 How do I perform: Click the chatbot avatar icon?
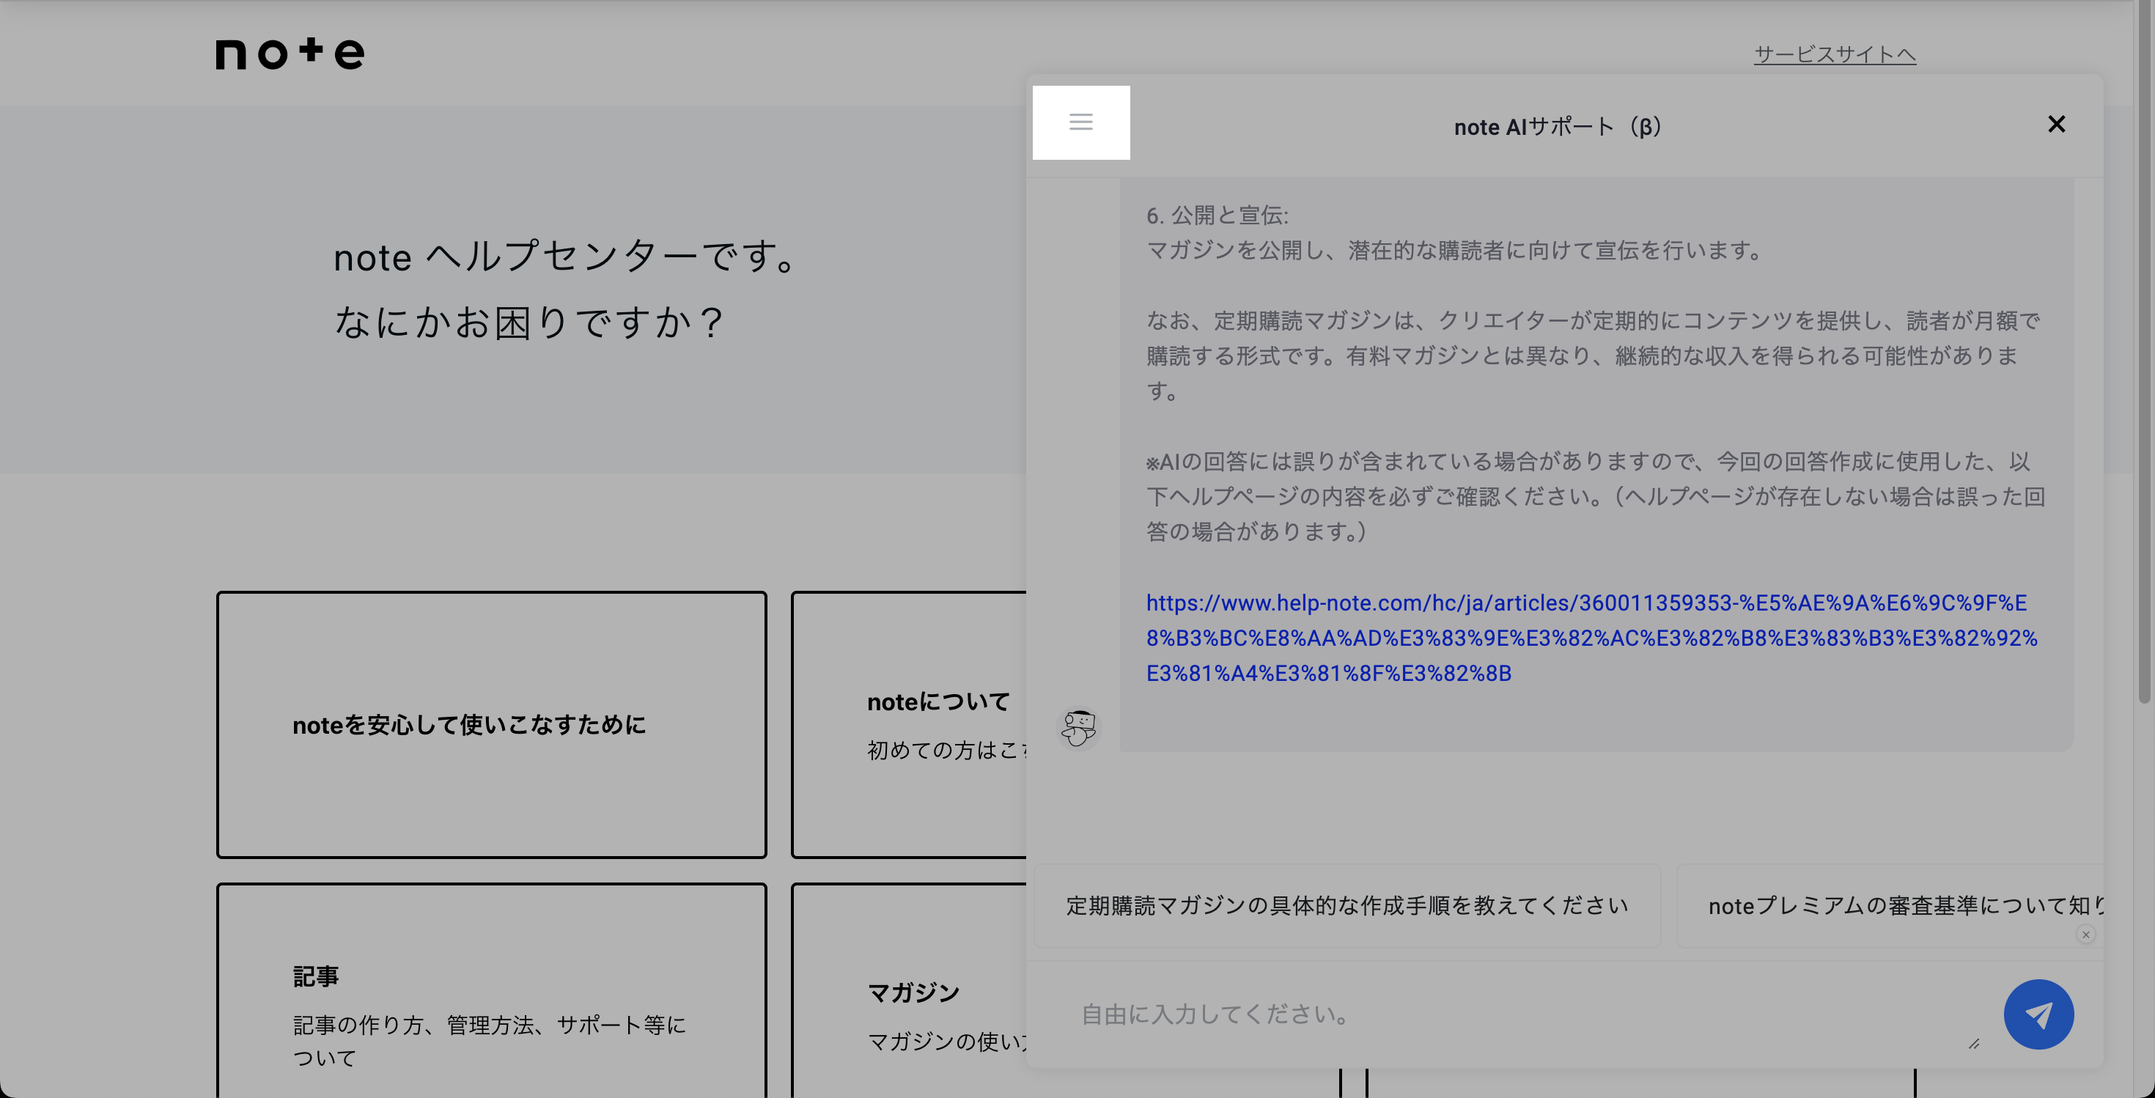pyautogui.click(x=1078, y=728)
